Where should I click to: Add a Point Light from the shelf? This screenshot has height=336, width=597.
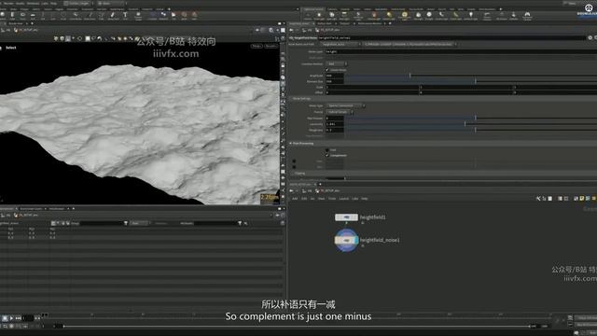(x=319, y=15)
